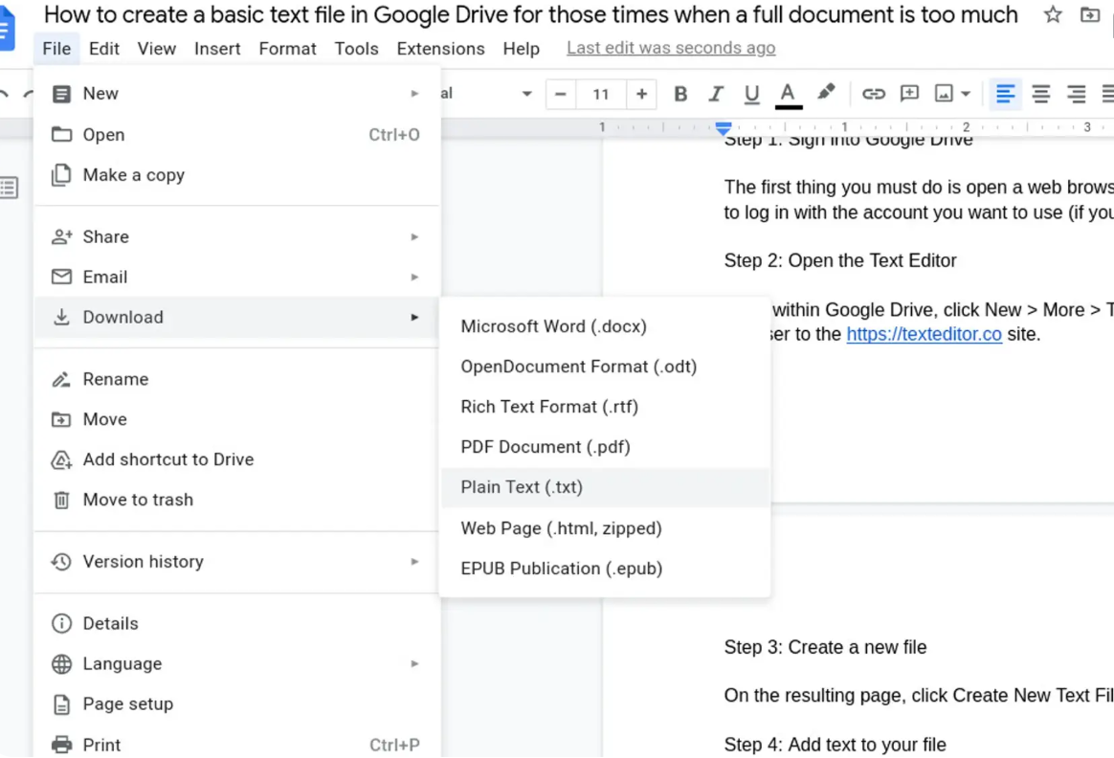The image size is (1114, 758).
Task: Click the document title text
Action: pos(530,15)
